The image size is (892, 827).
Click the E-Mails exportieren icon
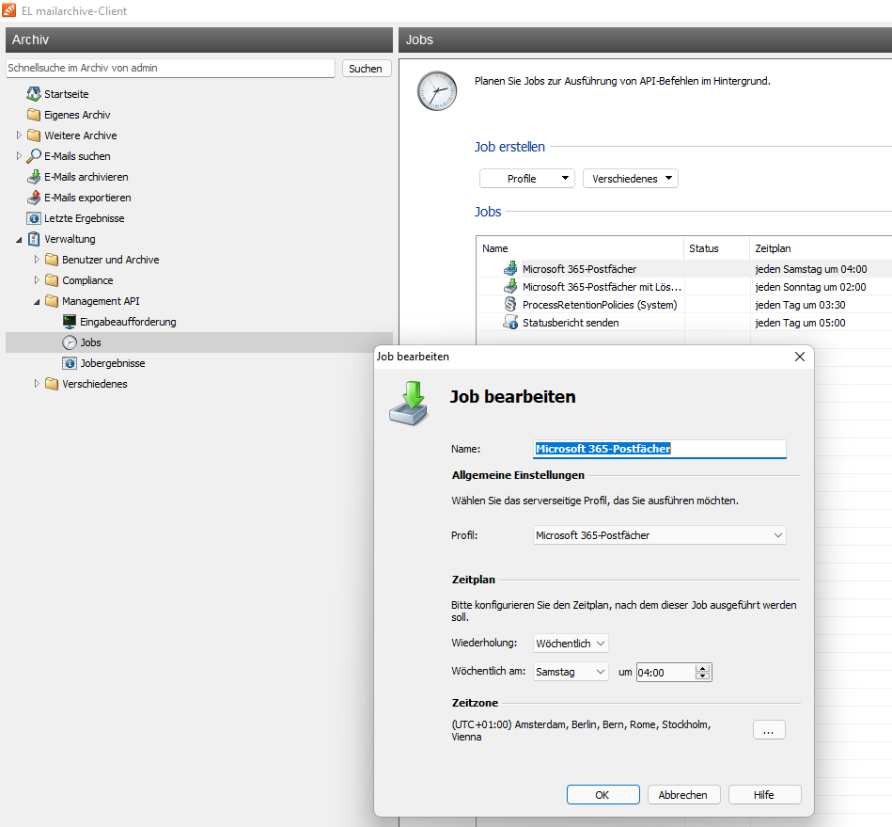(x=34, y=198)
